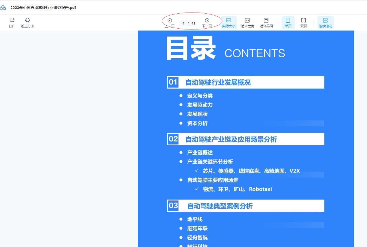Click the PDF file name title
This screenshot has height=247, width=367.
[x=43, y=8]
